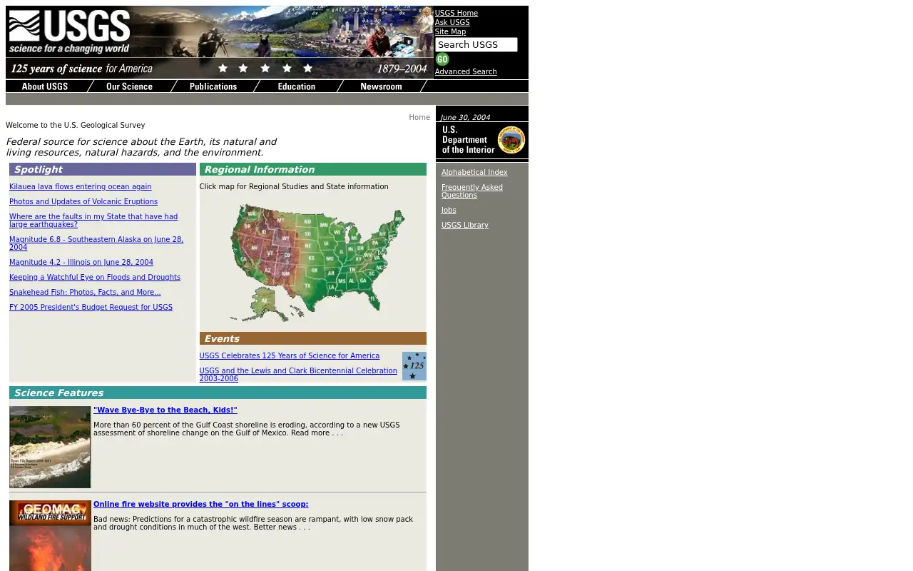913x571 pixels.
Task: Open the About USGS menu tab
Action: (x=45, y=86)
